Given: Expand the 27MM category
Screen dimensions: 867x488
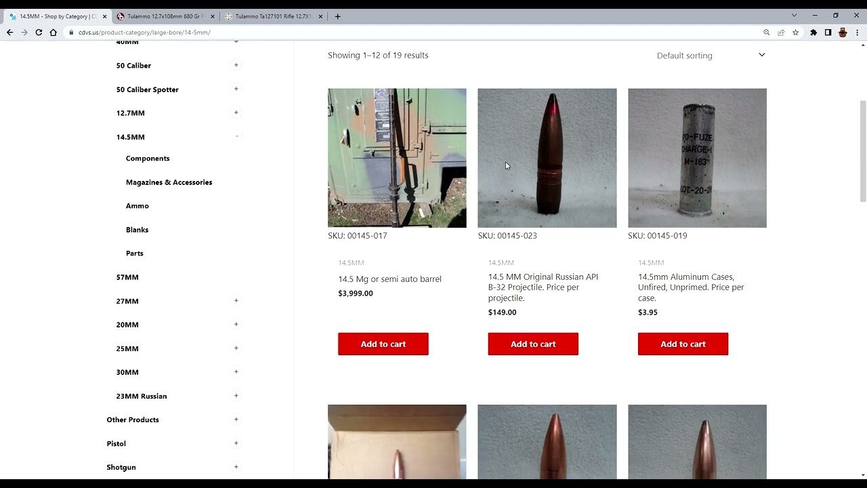Looking at the screenshot, I should 236,300.
